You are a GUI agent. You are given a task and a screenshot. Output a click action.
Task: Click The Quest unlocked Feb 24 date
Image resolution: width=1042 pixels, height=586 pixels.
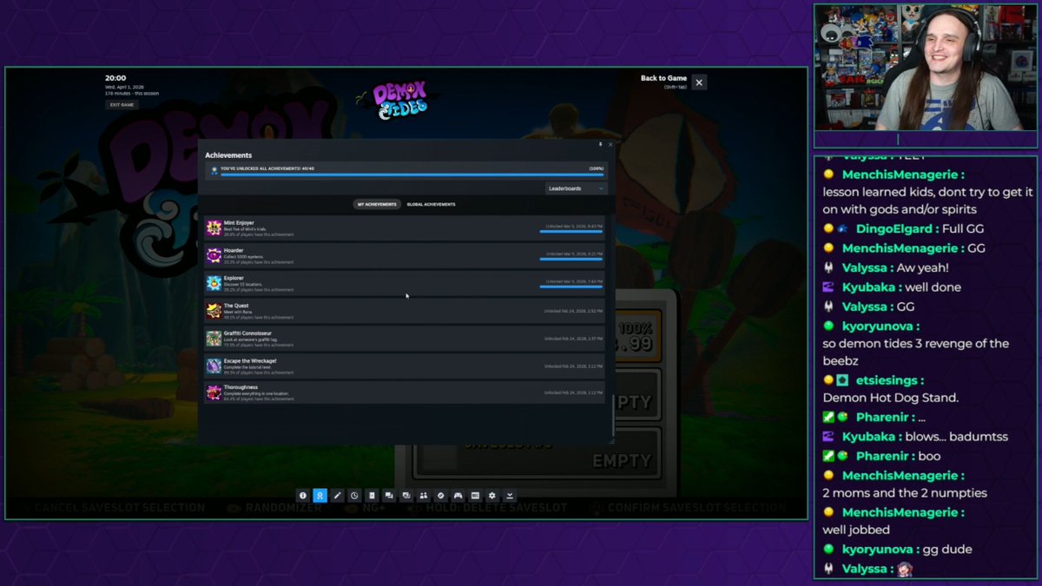pyautogui.click(x=573, y=311)
